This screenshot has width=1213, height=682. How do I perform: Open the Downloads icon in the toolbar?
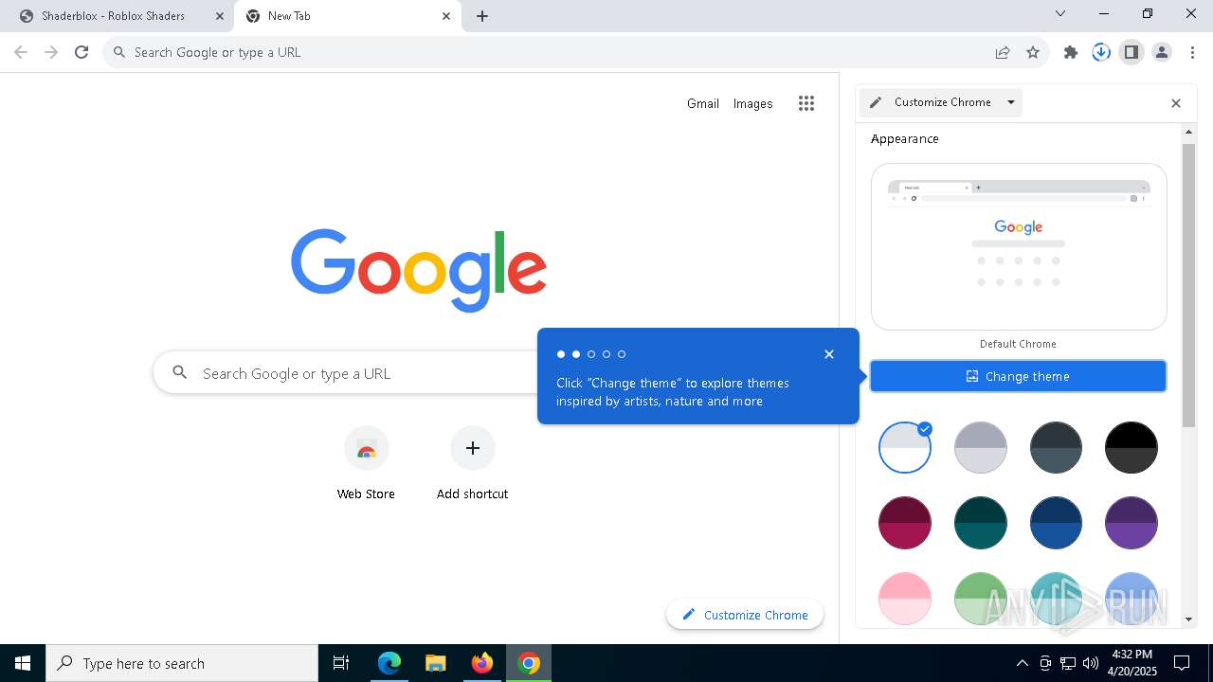click(x=1101, y=52)
